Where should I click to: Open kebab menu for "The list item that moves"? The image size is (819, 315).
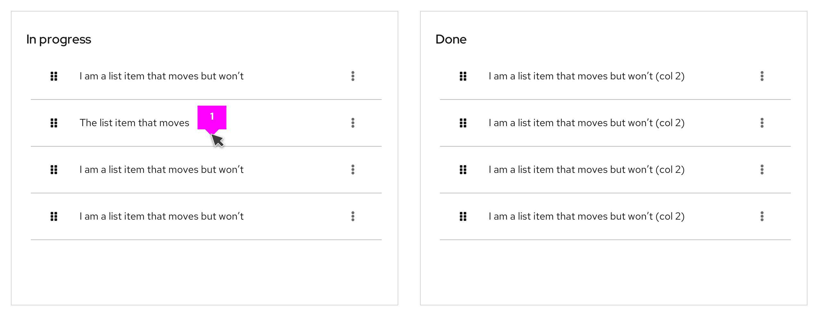pyautogui.click(x=353, y=123)
